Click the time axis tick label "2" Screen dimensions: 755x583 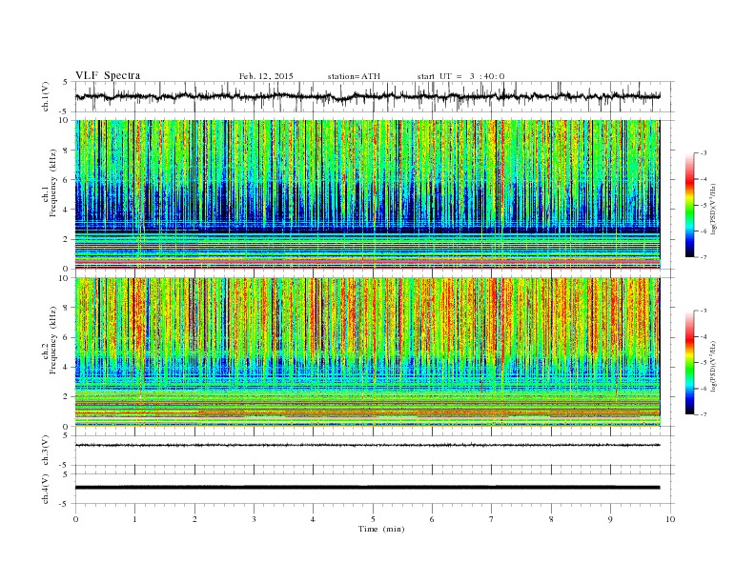[194, 519]
